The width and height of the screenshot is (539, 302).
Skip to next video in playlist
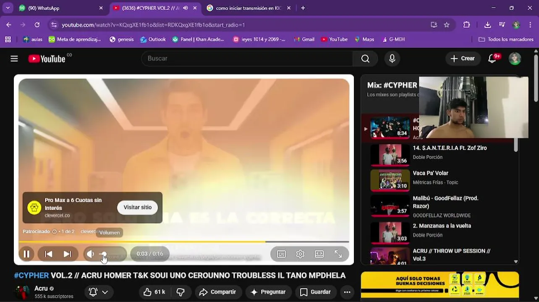click(68, 254)
